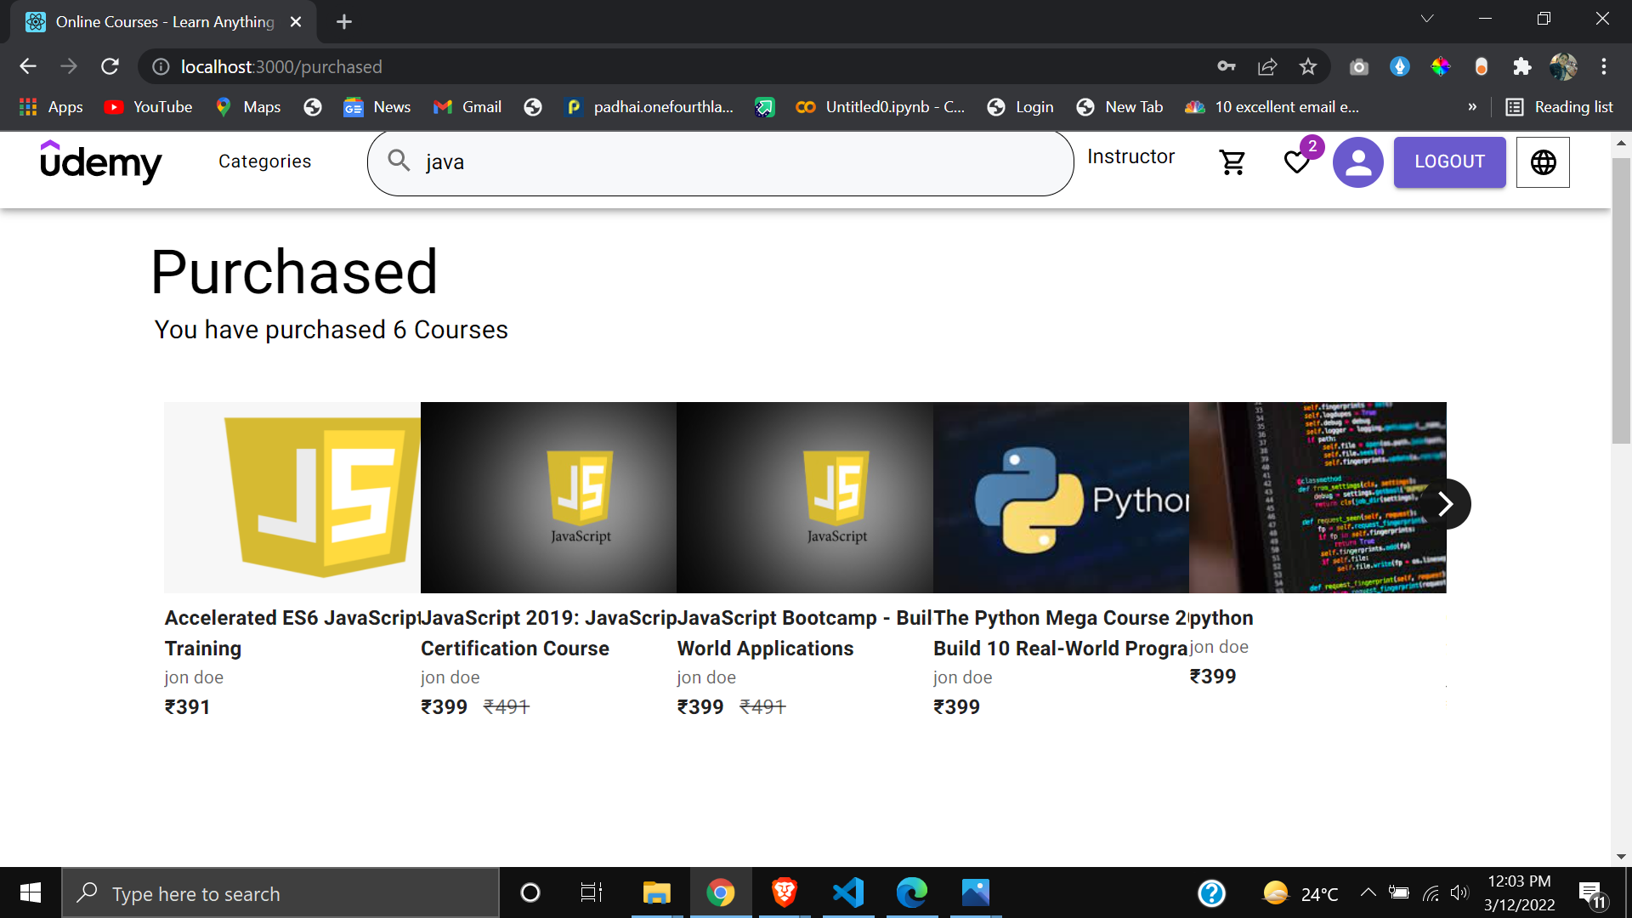Open Accelerated ES6 JavaScript course thumbnail

click(292, 497)
